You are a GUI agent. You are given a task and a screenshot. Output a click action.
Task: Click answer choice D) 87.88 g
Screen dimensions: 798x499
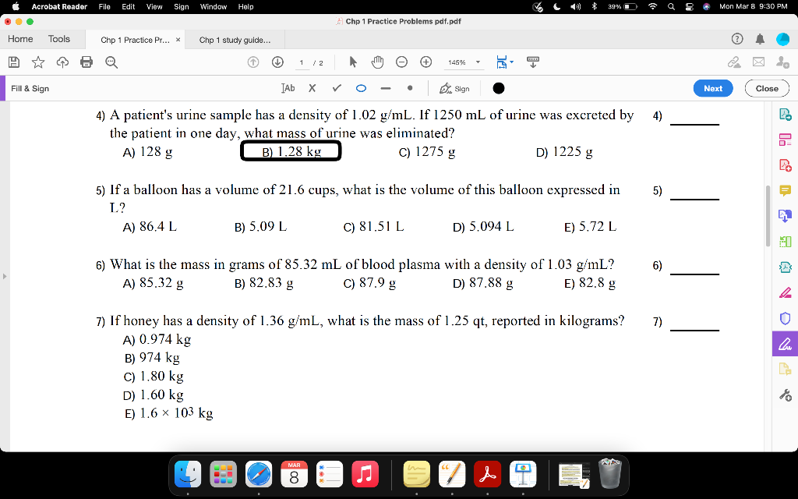click(x=482, y=283)
